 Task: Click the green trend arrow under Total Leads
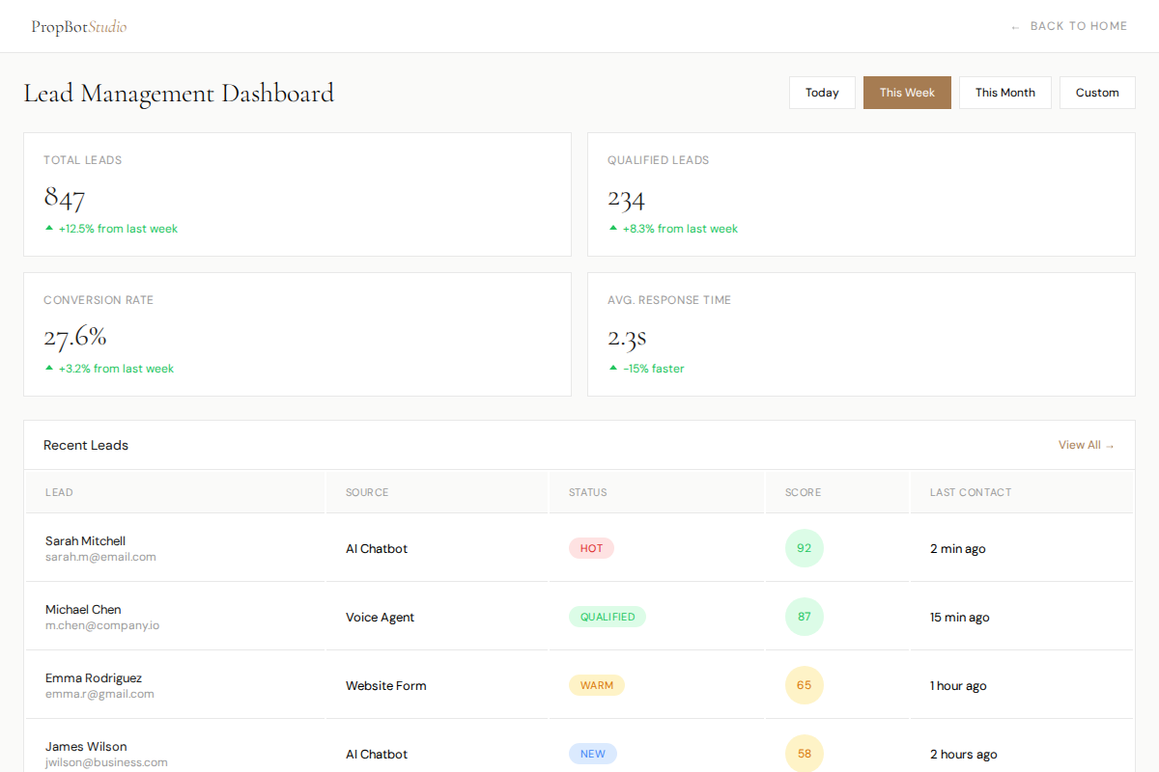(48, 228)
